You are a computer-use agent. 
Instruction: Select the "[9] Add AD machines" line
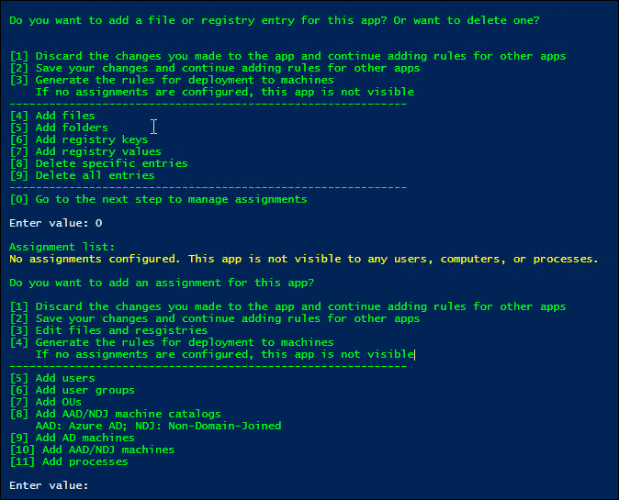coord(72,438)
